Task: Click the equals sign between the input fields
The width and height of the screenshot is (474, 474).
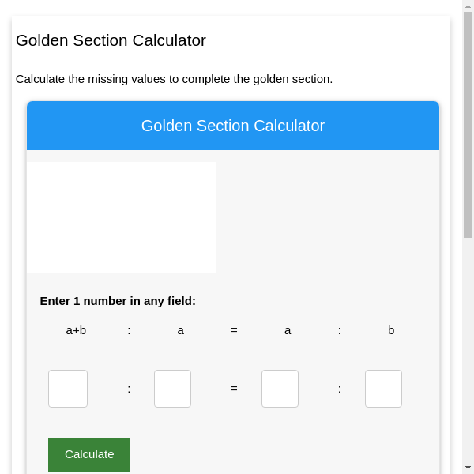Action: tap(234, 389)
